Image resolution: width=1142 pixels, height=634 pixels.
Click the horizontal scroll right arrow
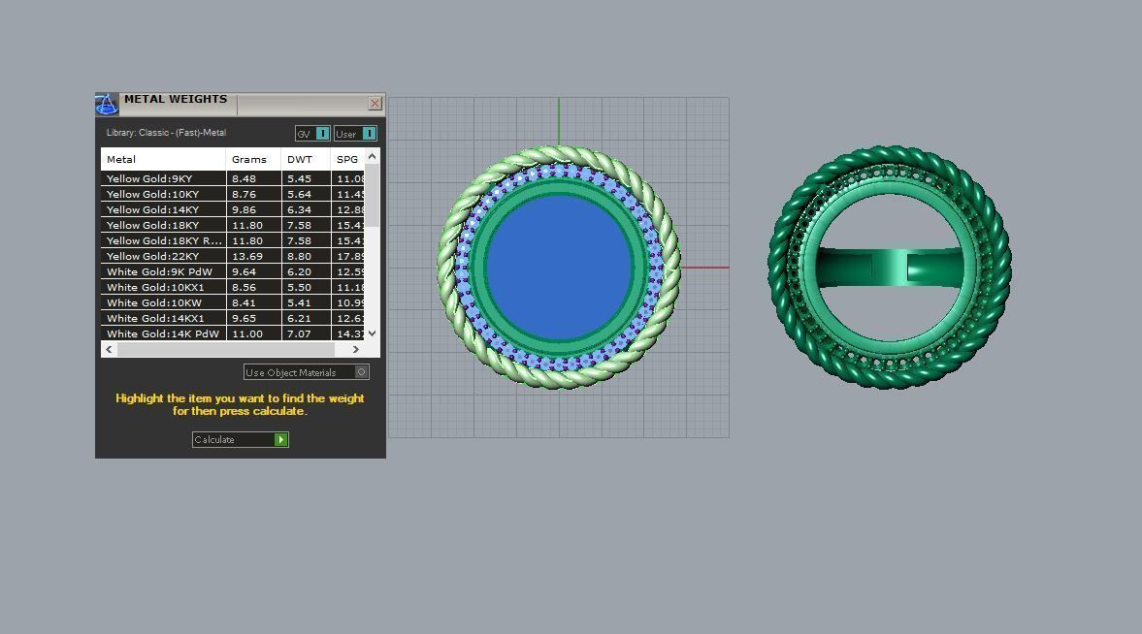pos(355,349)
